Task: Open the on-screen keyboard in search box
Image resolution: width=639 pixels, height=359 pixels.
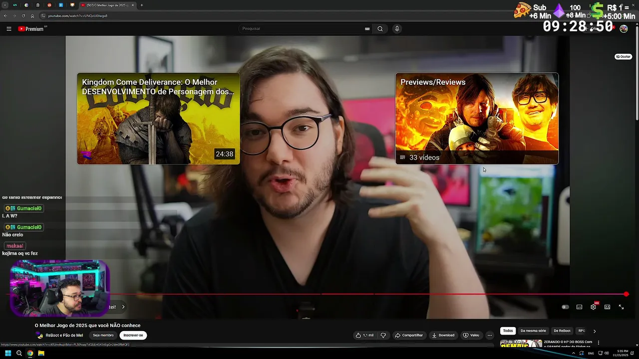Action: click(367, 29)
